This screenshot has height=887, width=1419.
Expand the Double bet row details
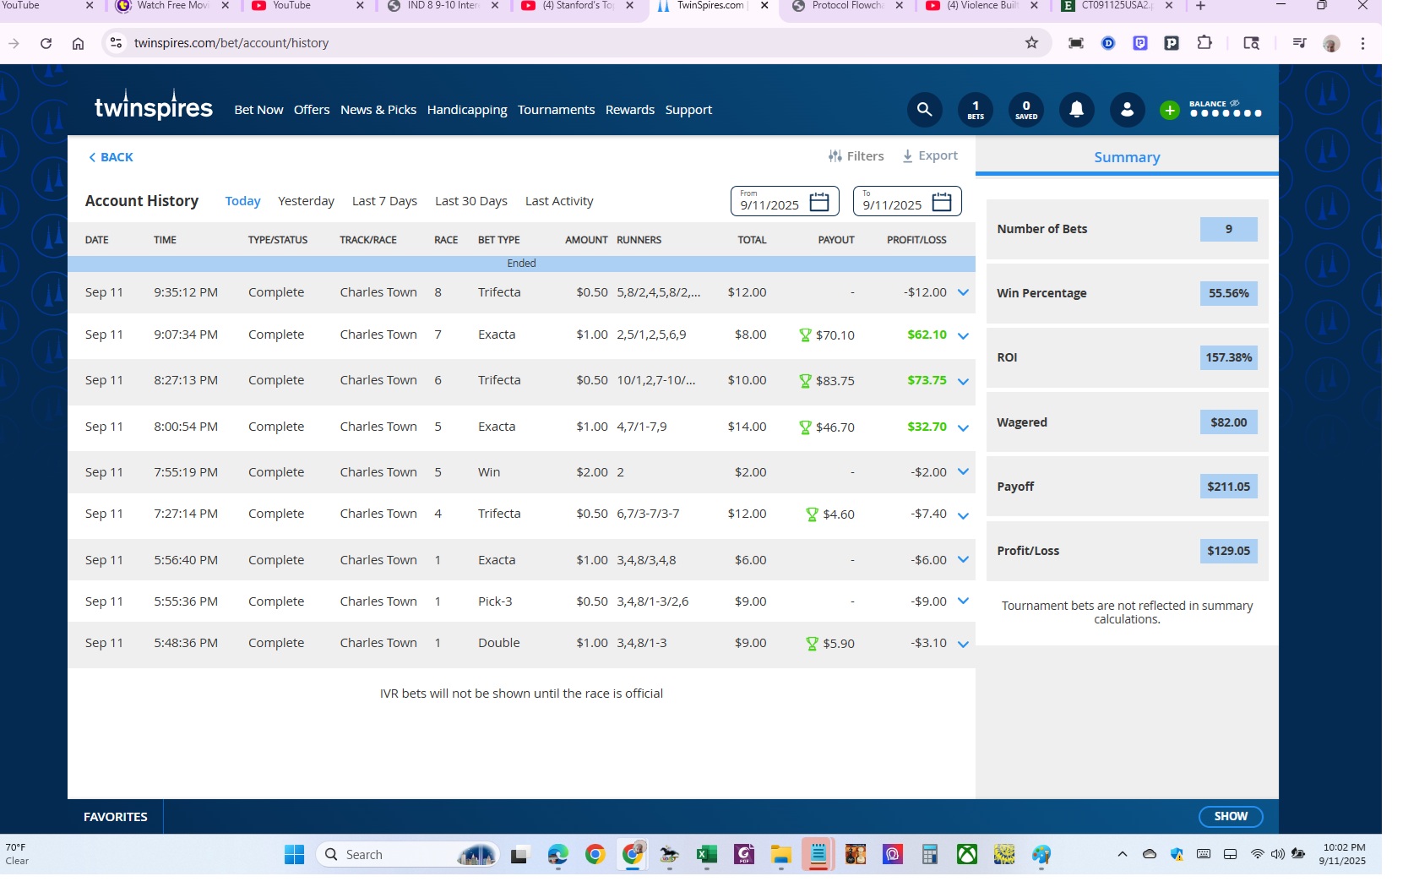[x=963, y=644]
